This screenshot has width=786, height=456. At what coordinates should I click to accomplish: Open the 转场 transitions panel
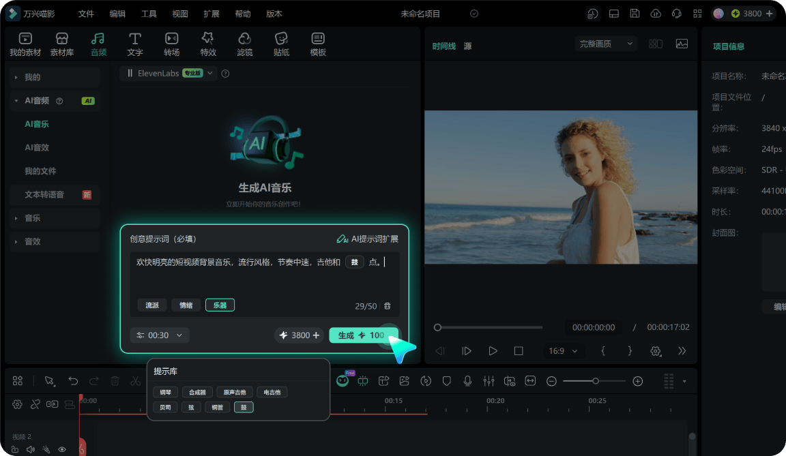(x=171, y=44)
